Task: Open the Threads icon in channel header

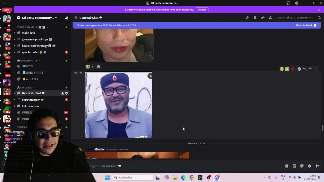Action: 247,18
